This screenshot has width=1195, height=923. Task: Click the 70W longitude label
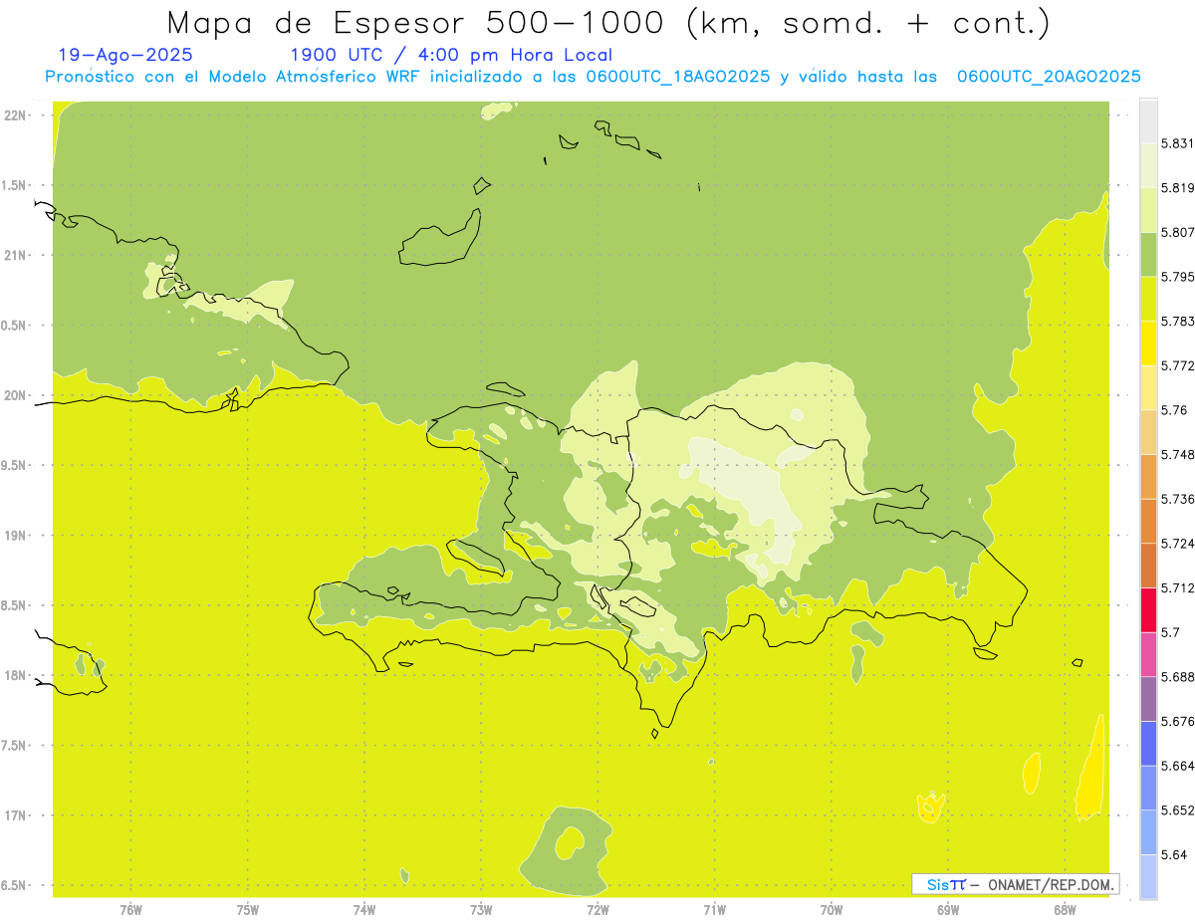tap(832, 909)
